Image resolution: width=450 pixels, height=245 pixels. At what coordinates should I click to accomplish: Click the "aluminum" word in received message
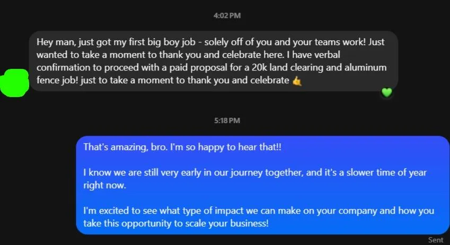click(x=365, y=67)
